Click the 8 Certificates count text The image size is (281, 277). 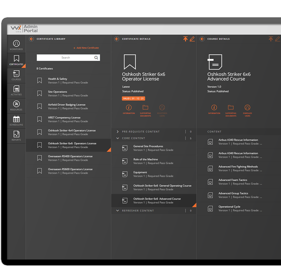click(45, 69)
